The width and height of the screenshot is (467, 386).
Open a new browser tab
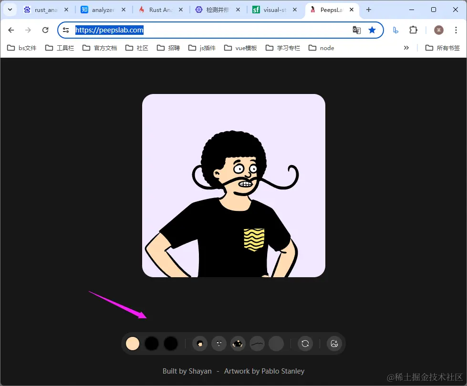pos(369,10)
